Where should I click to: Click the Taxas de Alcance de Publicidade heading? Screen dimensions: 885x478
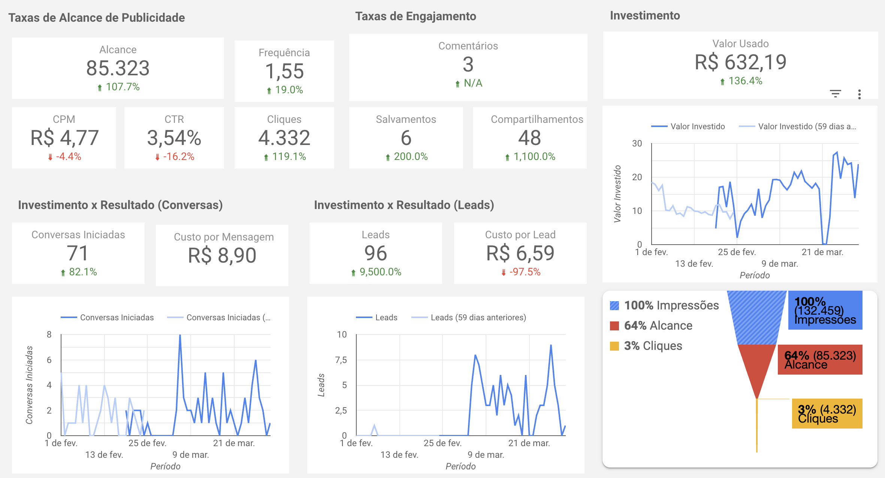(x=97, y=18)
